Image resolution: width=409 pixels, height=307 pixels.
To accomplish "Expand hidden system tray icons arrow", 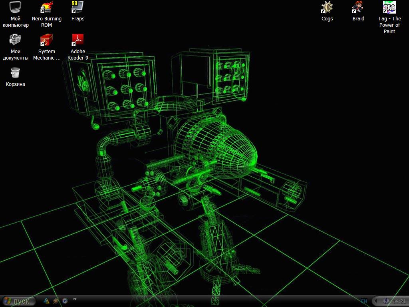I will 376,301.
